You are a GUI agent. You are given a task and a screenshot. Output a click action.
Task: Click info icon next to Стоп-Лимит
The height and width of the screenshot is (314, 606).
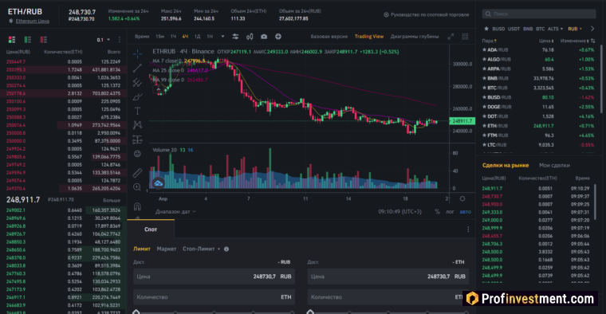tap(226, 249)
